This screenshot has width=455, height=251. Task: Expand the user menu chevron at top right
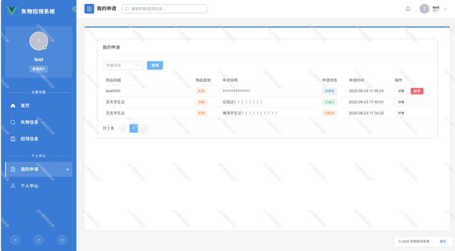(445, 9)
